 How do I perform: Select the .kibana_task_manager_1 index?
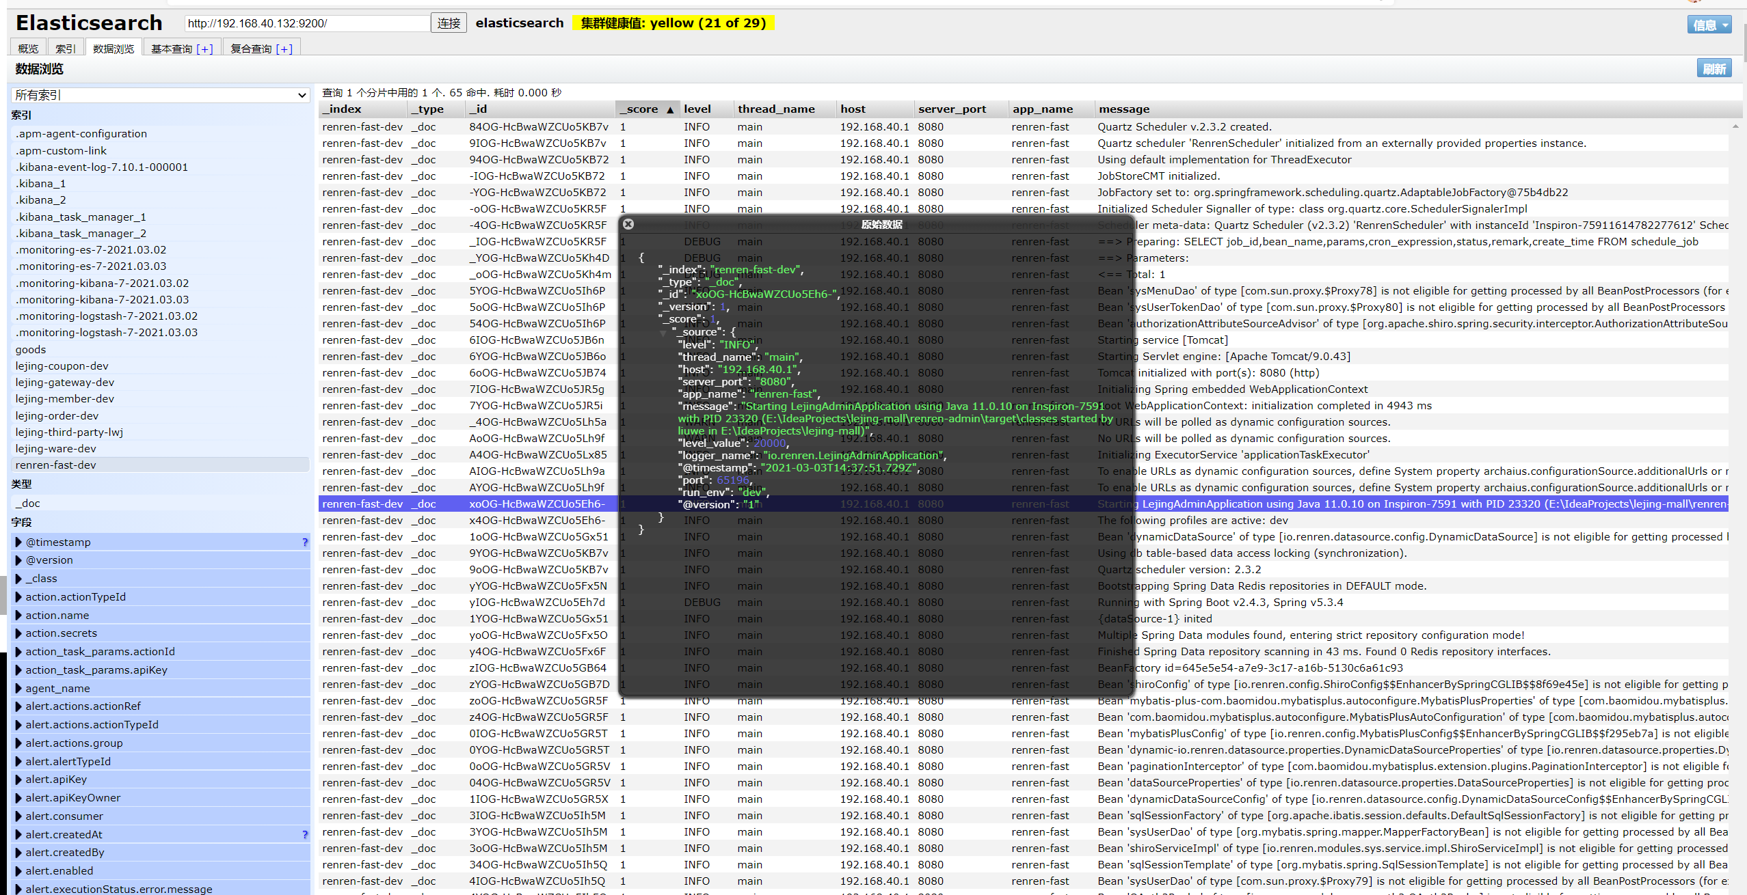161,217
